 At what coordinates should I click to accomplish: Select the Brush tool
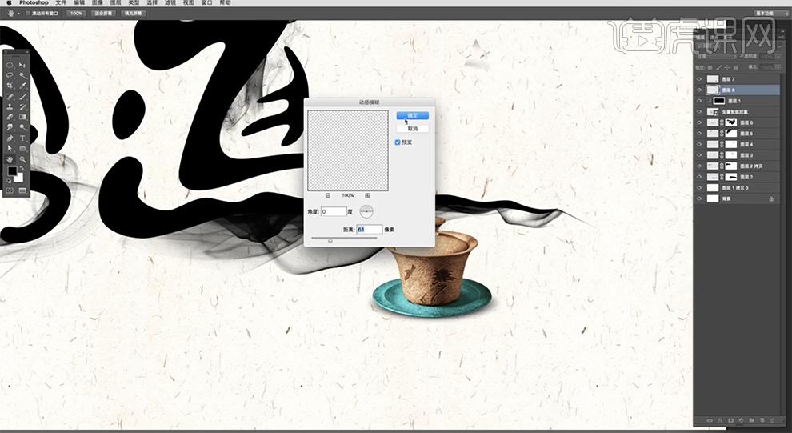[22, 97]
